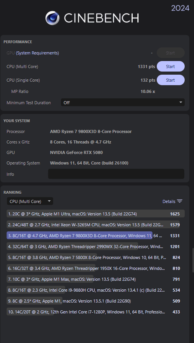This screenshot has height=343, width=194.
Task: Click into the Info input field
Action: pyautogui.click(x=116, y=174)
